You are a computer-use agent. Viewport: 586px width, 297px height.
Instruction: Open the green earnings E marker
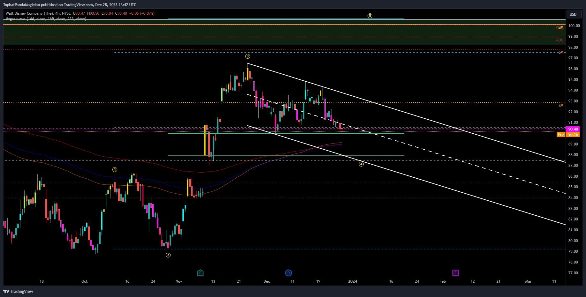click(200, 273)
